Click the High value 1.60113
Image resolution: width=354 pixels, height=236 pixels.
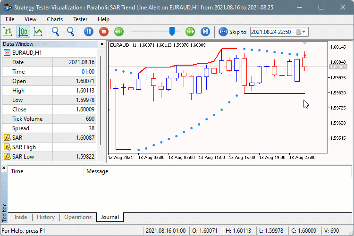tap(85, 91)
